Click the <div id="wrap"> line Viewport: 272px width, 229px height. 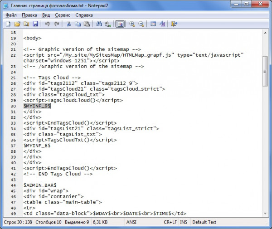[46, 191]
